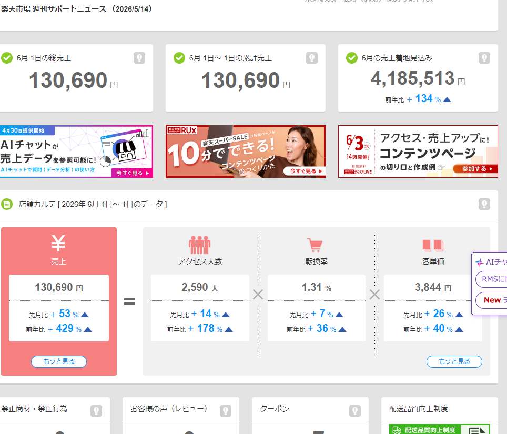Click help icon on 売上着地見込み card
Screen dimensions: 507x434
tap(484, 58)
